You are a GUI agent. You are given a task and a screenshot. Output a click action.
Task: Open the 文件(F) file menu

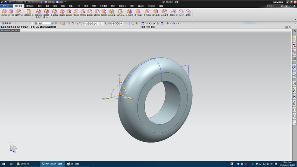(x=6, y=6)
